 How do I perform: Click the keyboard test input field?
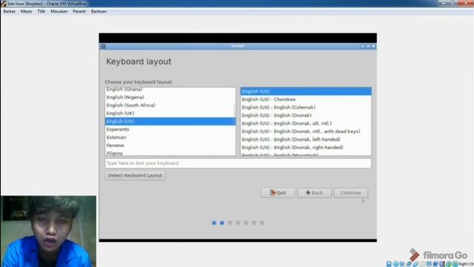coord(238,163)
